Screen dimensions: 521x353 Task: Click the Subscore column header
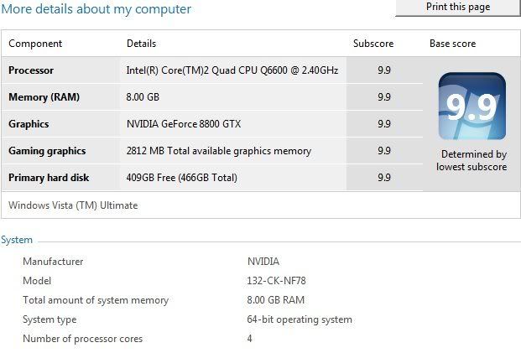pos(373,44)
